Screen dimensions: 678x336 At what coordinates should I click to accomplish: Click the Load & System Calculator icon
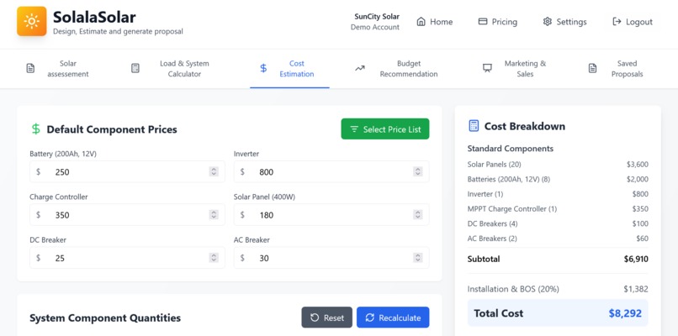135,68
